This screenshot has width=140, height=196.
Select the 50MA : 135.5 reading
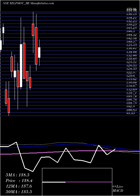pos(19,192)
